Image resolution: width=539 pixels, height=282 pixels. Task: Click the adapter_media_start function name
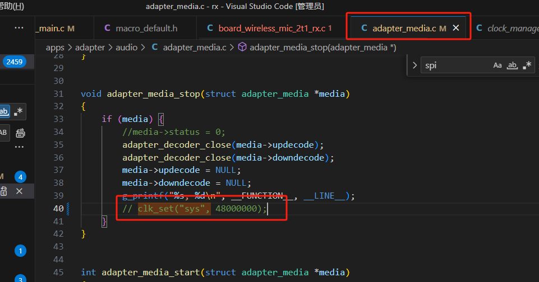pos(151,272)
